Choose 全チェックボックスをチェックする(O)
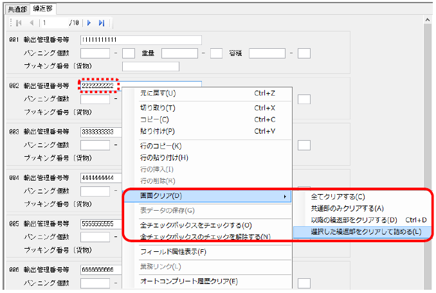436x293 pixels. (x=207, y=226)
